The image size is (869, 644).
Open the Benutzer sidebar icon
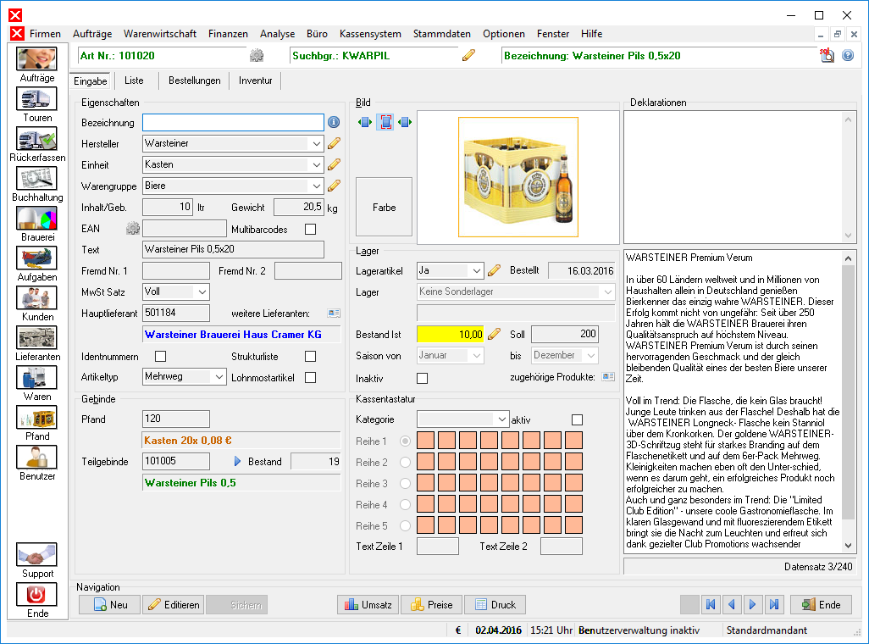(36, 458)
